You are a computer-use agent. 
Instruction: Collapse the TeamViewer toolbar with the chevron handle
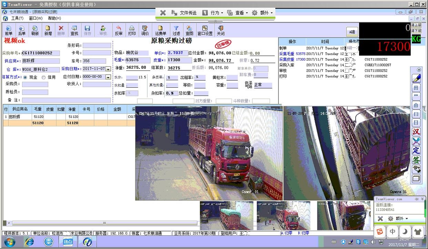click(x=215, y=21)
